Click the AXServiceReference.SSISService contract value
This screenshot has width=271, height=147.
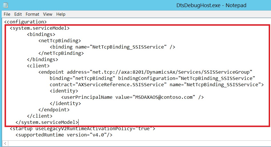(x=122, y=84)
